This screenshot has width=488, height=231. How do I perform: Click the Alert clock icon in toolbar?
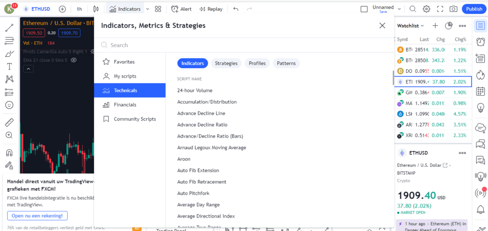175,9
